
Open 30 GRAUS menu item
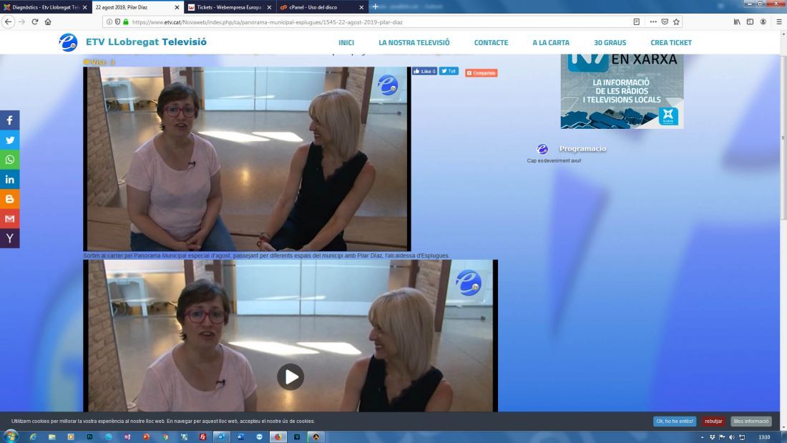click(610, 43)
